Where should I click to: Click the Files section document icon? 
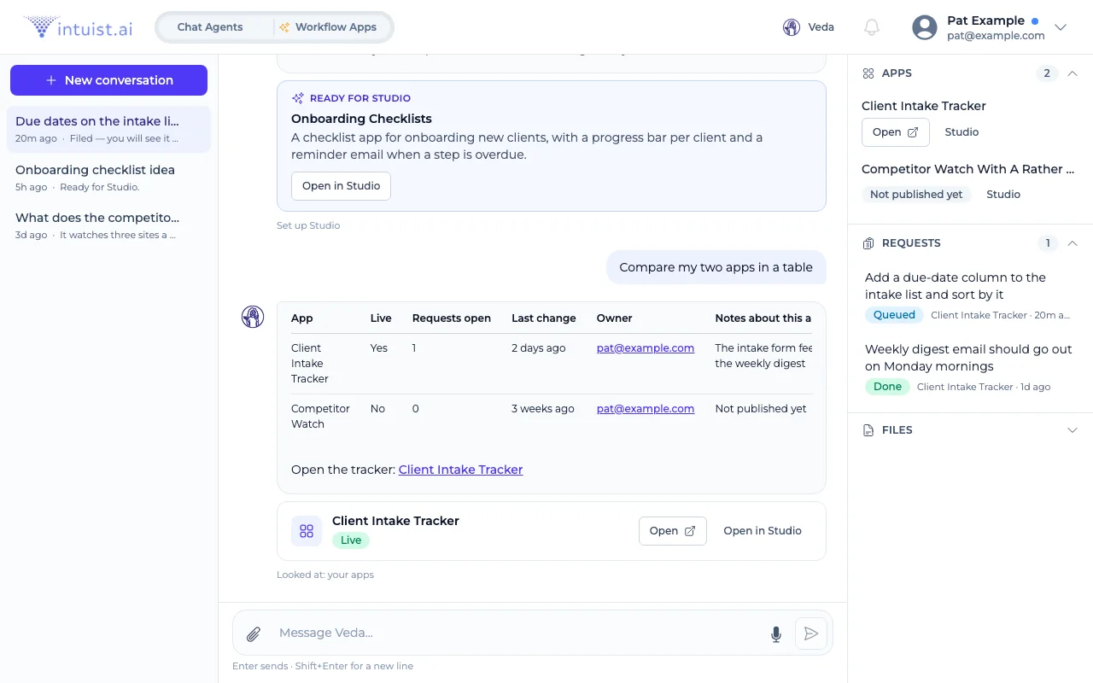pos(868,430)
